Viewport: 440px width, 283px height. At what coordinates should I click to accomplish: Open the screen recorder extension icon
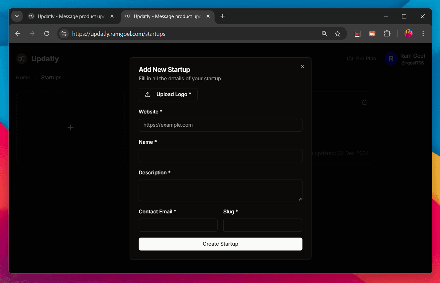[x=358, y=34]
